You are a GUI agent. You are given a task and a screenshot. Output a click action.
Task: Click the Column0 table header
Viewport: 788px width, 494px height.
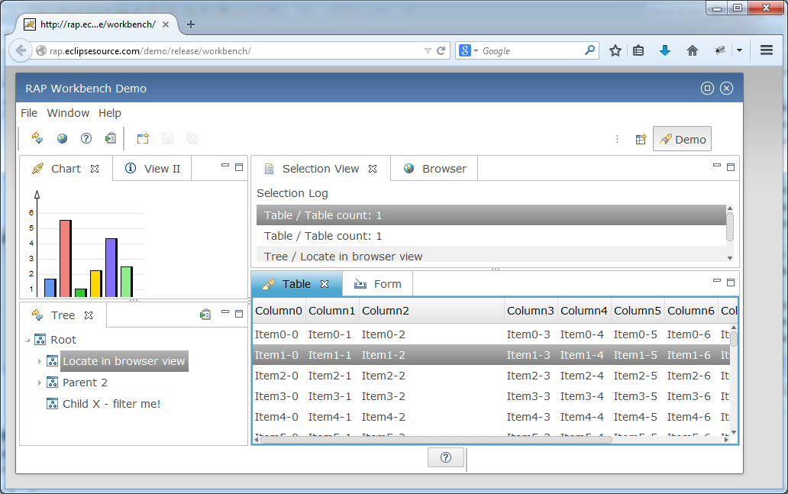click(x=279, y=311)
